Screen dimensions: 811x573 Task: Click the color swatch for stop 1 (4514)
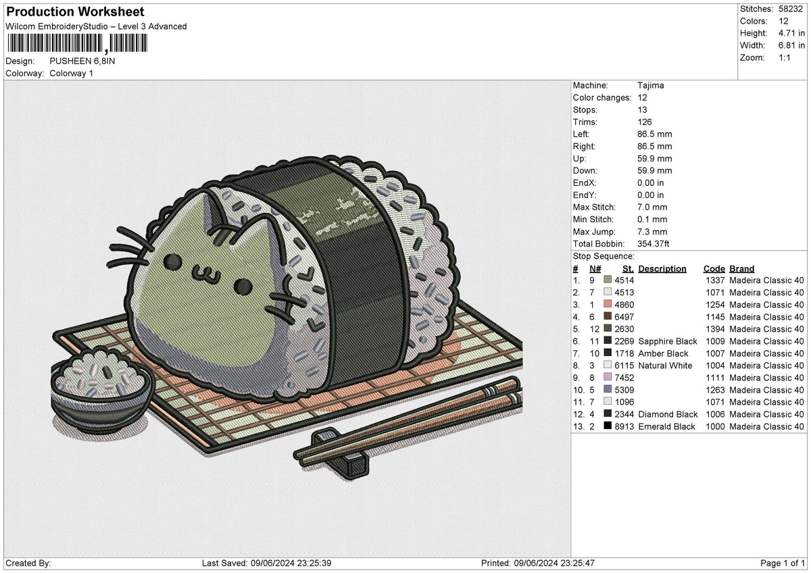coord(608,280)
